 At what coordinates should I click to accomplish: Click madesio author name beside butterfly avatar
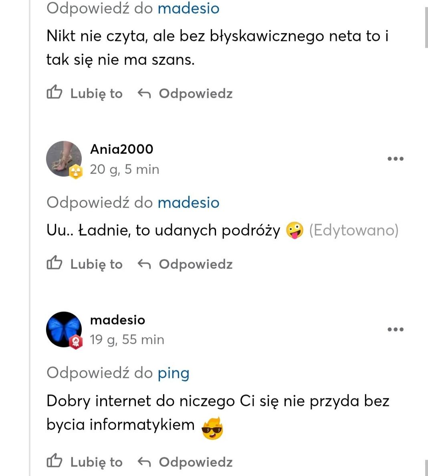tap(117, 320)
